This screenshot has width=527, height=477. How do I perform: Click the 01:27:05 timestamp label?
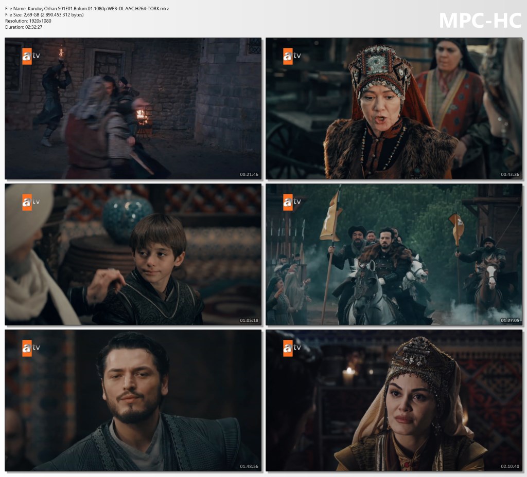[x=510, y=320]
